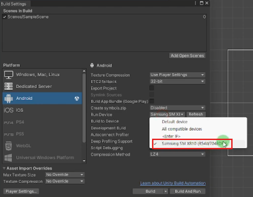Click the Android robot icon in platform list
Viewport: 253px width, 197px height.
[9, 98]
